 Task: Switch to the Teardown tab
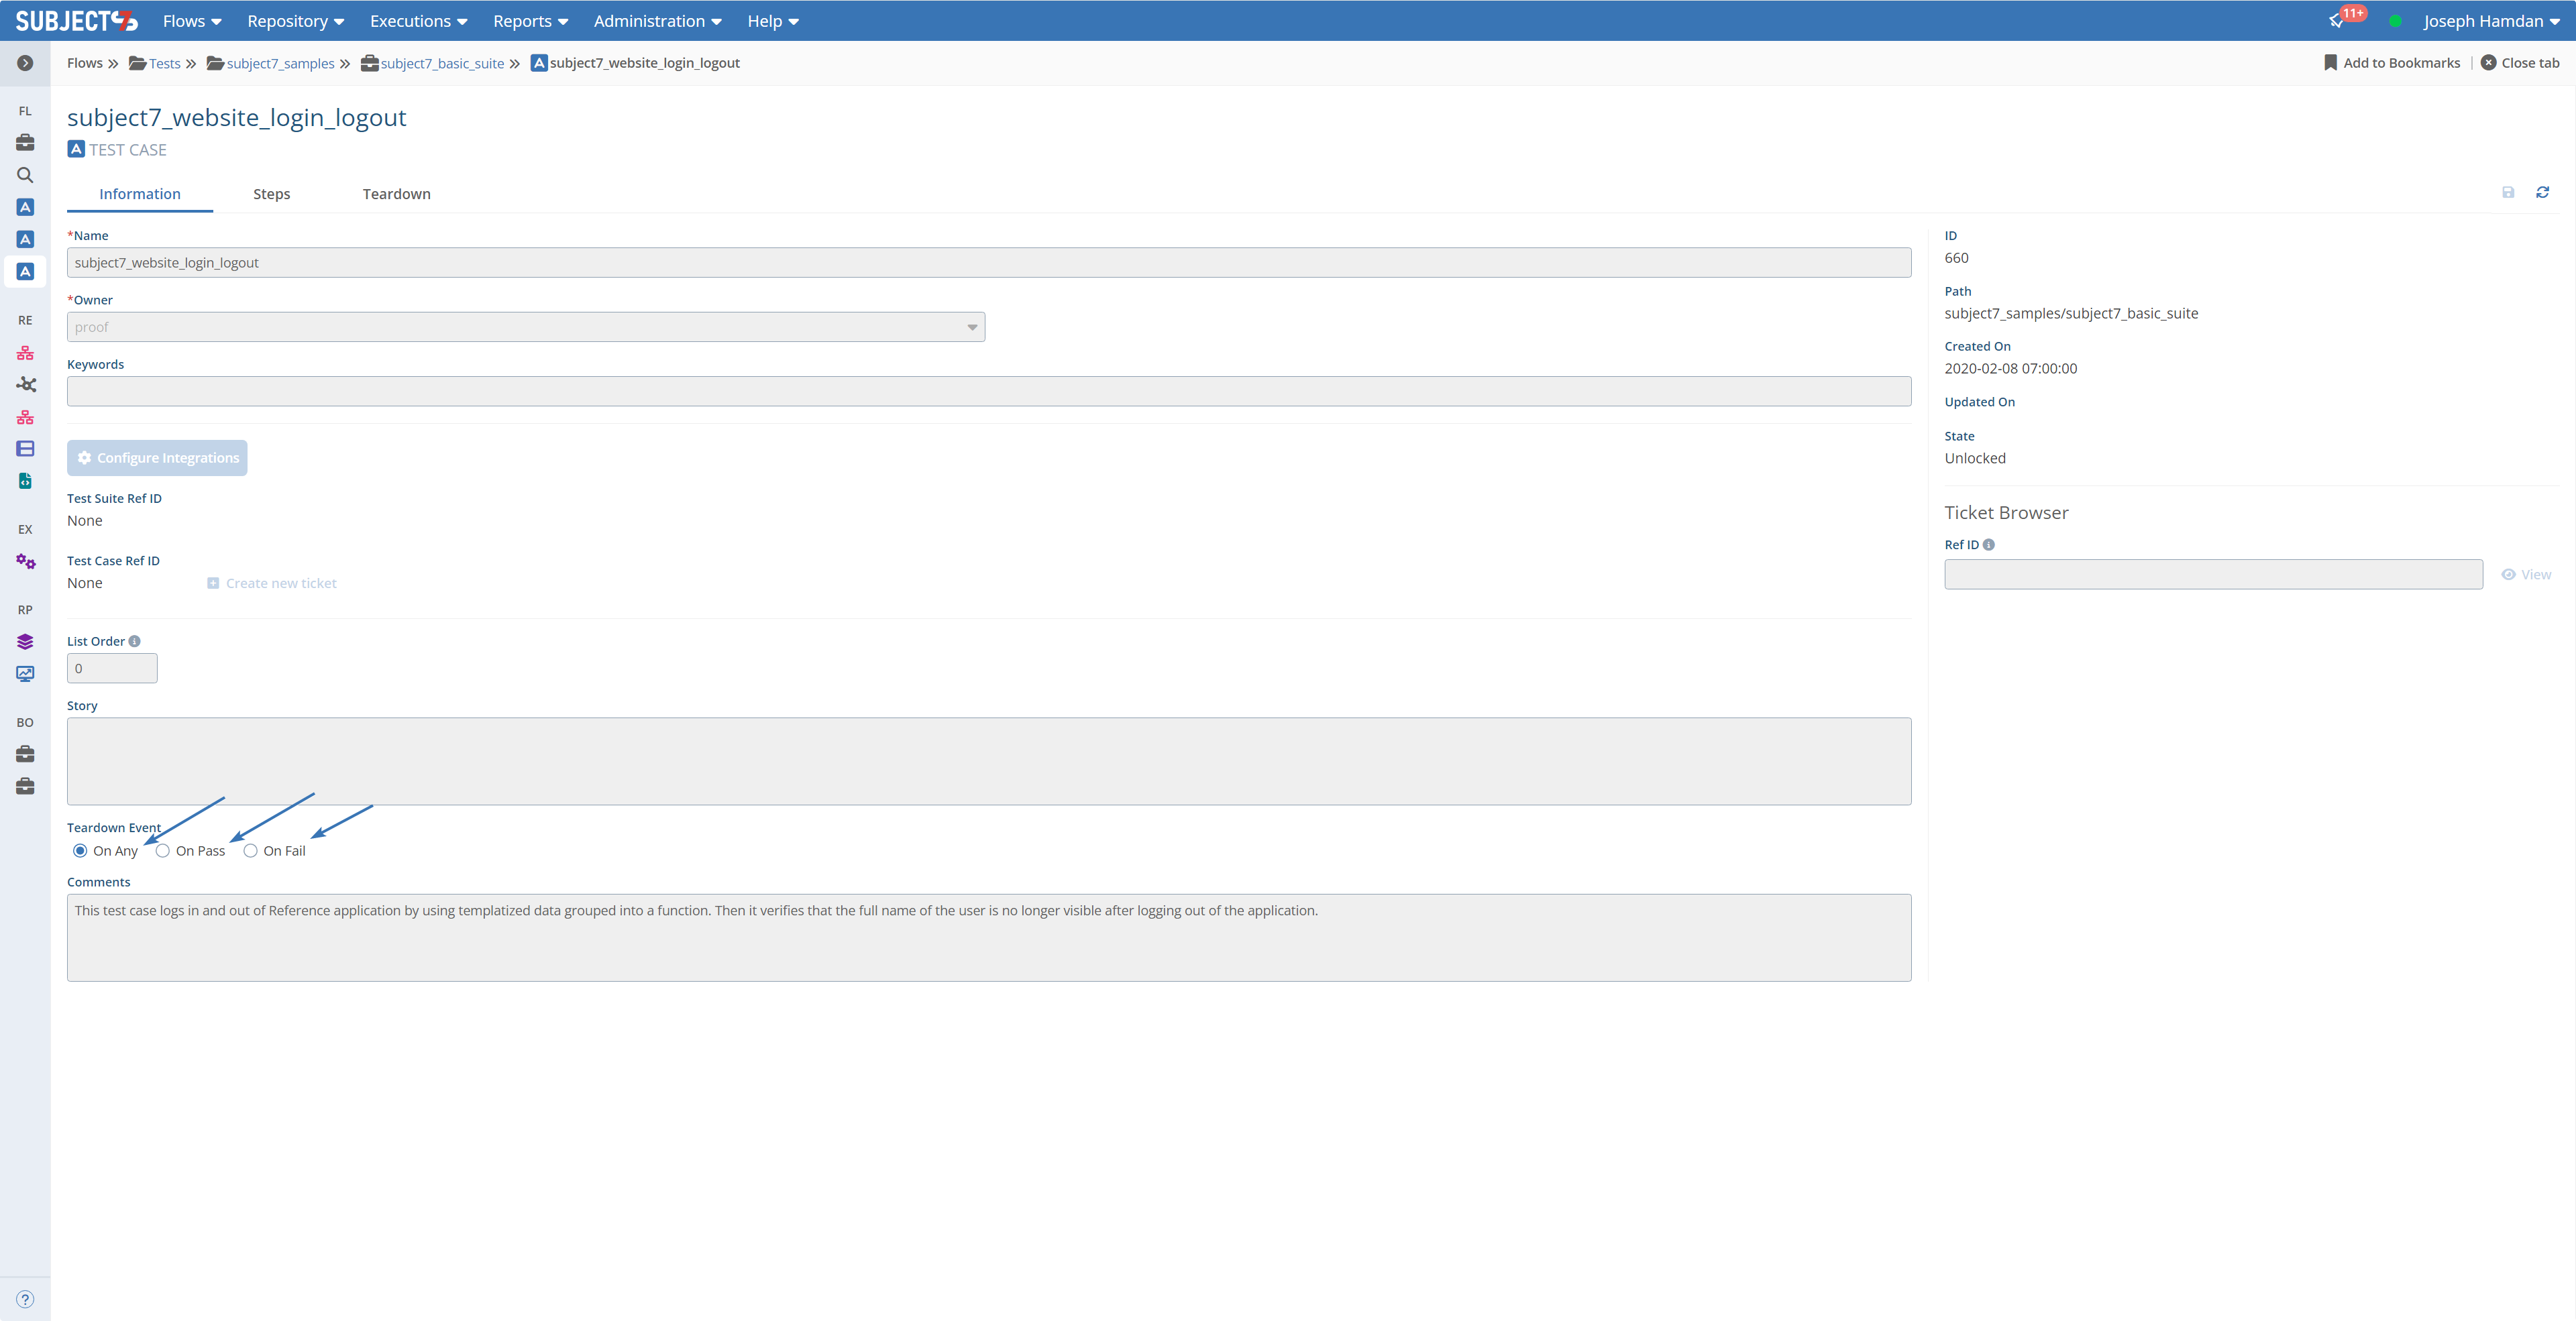(x=396, y=194)
